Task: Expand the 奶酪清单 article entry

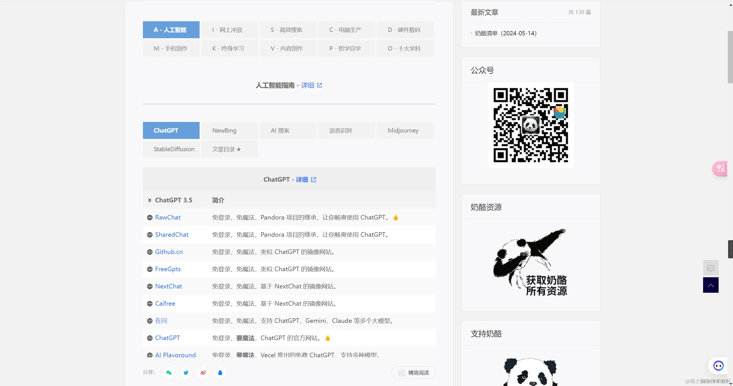Action: pyautogui.click(x=471, y=33)
